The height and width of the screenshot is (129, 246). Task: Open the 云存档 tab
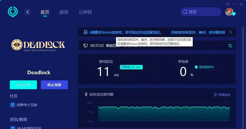tap(85, 12)
